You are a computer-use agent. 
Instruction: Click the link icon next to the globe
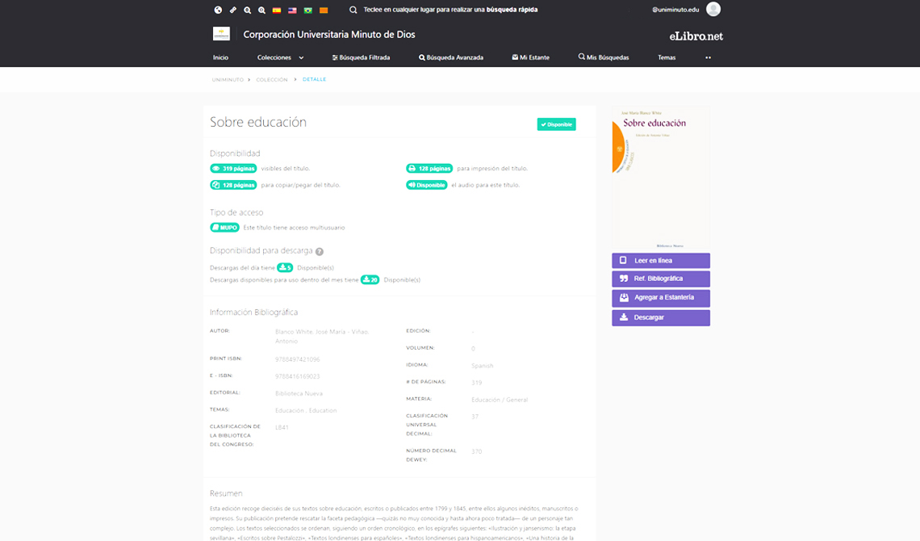tap(233, 10)
